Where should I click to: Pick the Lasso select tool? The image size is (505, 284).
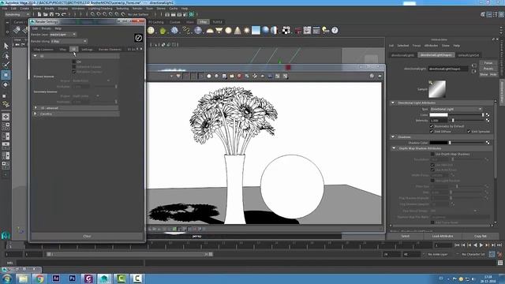[6, 56]
